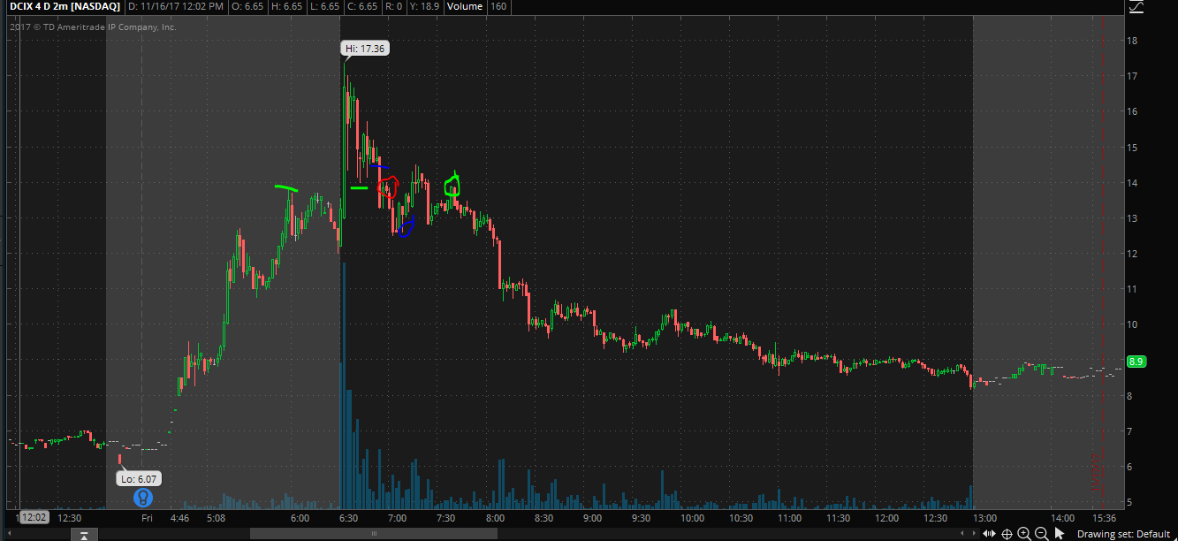This screenshot has width=1178, height=541.
Task: Click the 15:36 label on time axis
Action: coord(1105,517)
